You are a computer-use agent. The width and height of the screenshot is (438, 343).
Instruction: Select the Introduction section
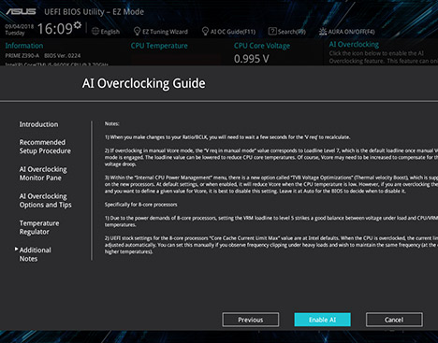[38, 124]
